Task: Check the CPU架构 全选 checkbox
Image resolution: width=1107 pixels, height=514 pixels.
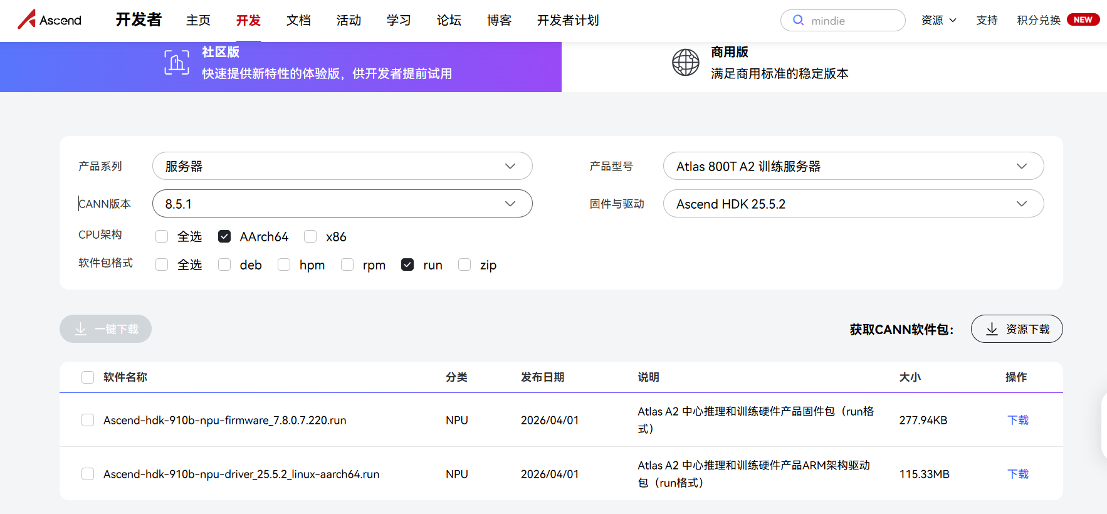Action: (x=162, y=236)
